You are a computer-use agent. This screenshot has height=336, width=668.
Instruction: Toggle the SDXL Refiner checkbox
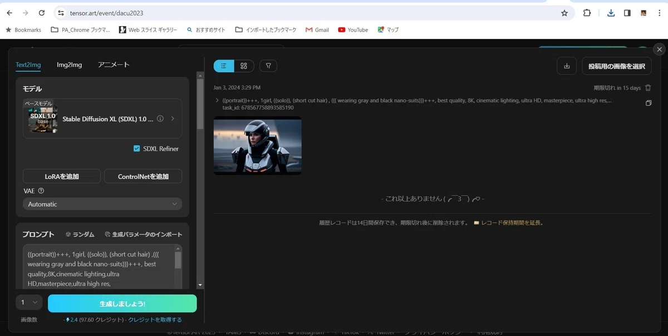click(137, 149)
